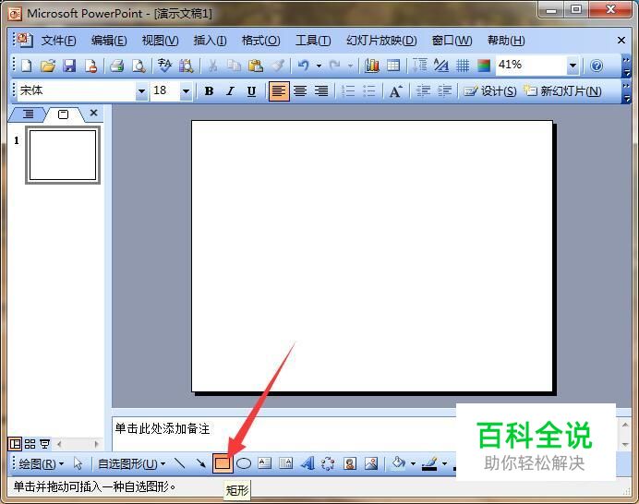
Task: Click the Cut scissors icon
Action: (212, 66)
